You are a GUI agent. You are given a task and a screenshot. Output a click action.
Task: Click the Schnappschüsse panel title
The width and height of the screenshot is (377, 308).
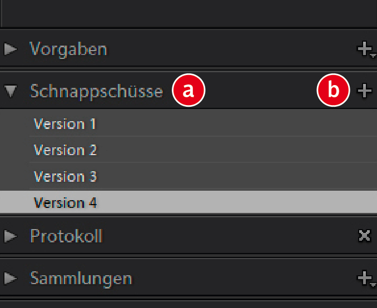(x=96, y=91)
